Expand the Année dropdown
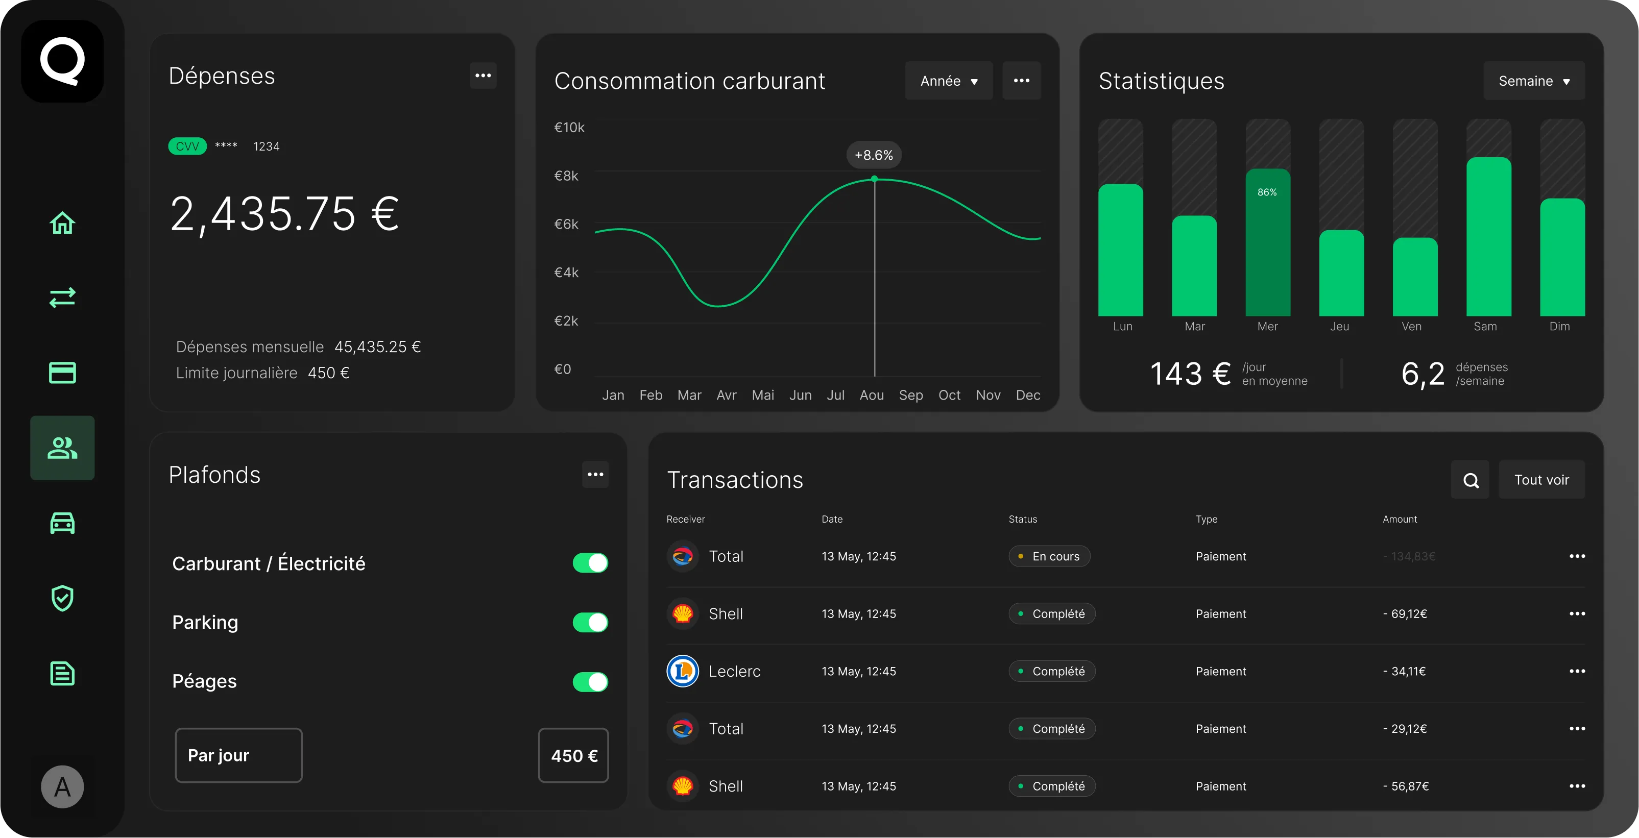This screenshot has width=1639, height=838. tap(949, 81)
